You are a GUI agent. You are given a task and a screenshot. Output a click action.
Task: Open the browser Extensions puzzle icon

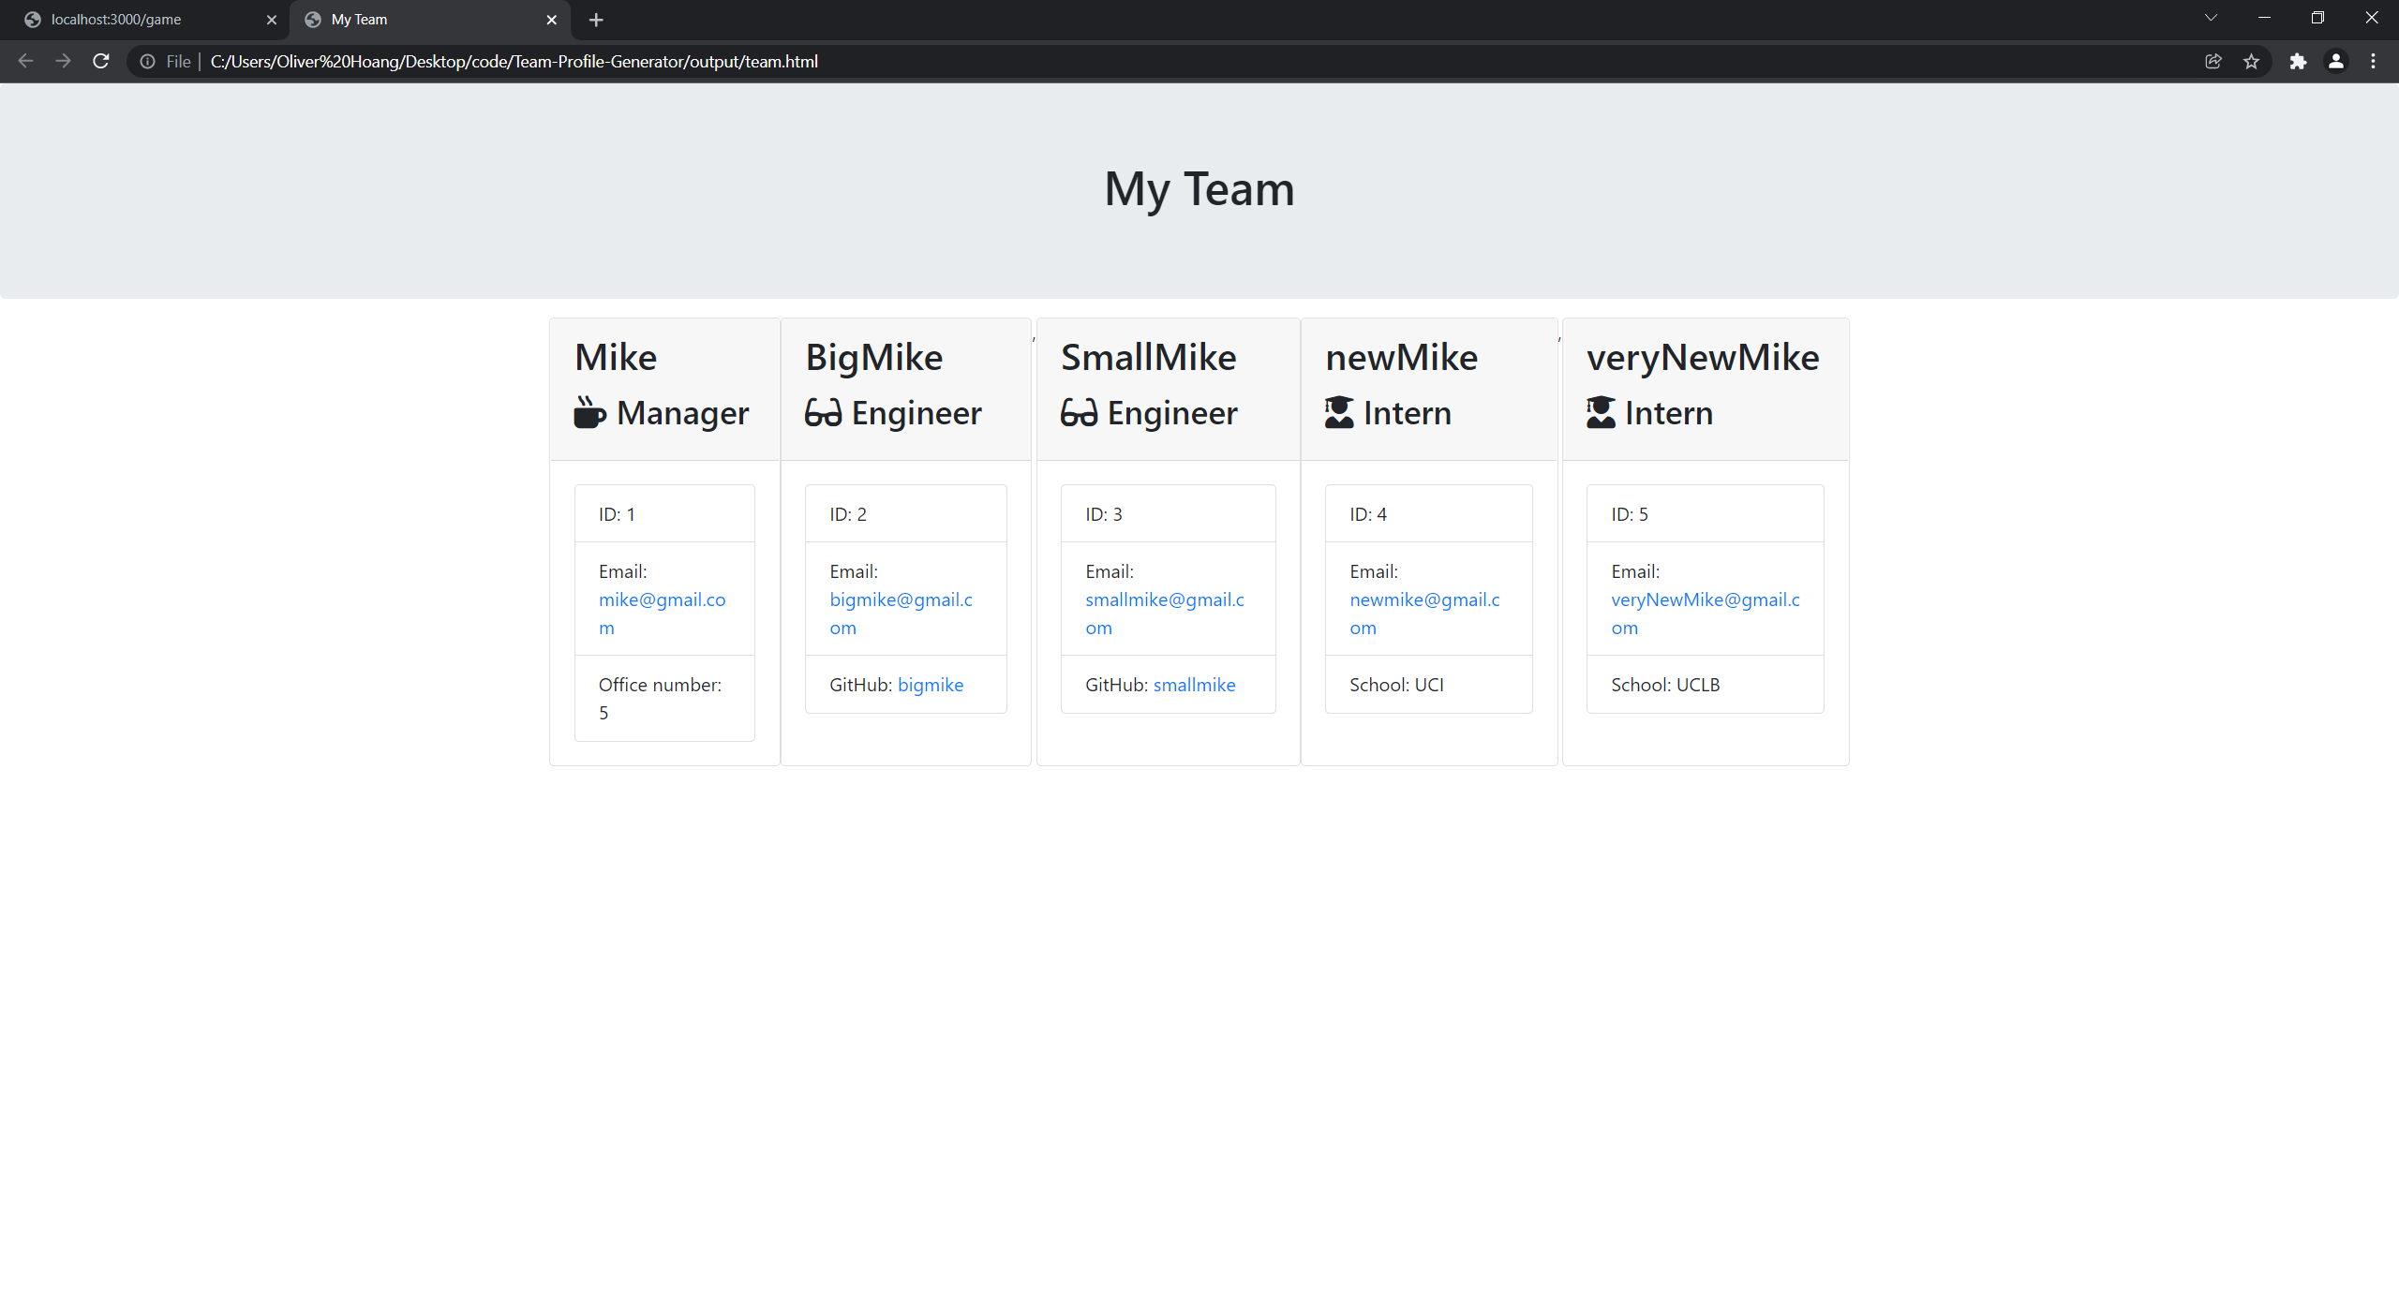coord(2298,61)
